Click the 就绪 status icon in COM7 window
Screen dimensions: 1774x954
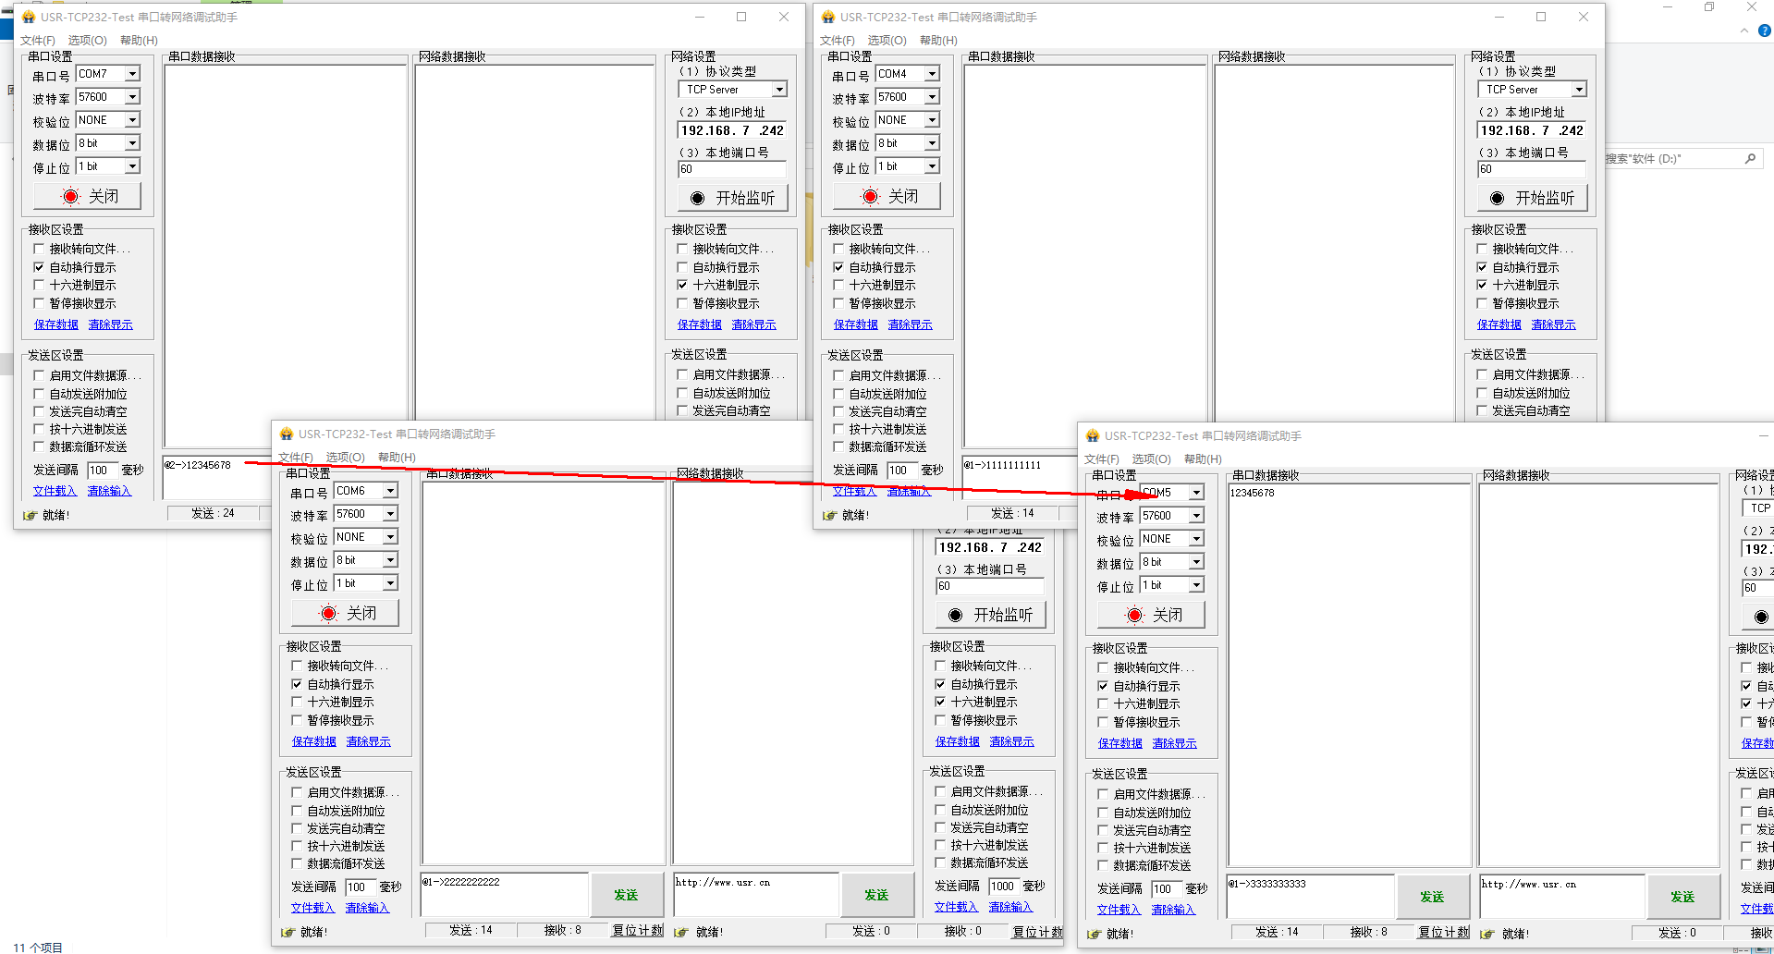coord(30,515)
